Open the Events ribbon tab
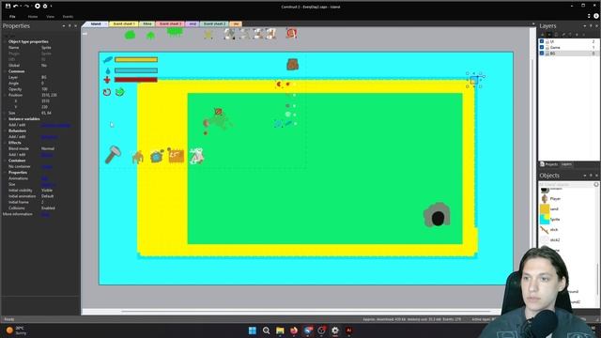The image size is (601, 338). 68,17
